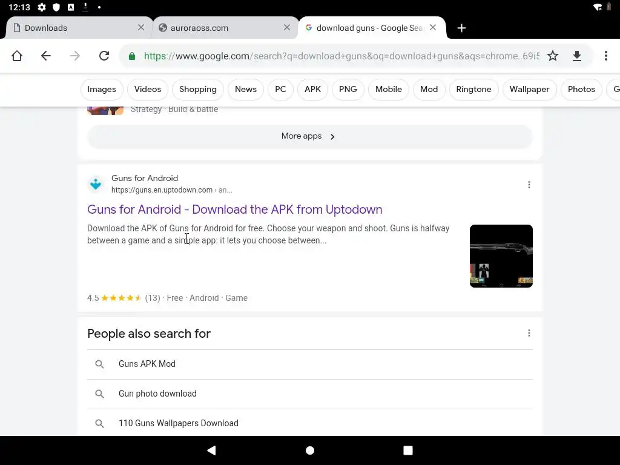Filter results by News
The width and height of the screenshot is (620, 465).
click(x=246, y=90)
